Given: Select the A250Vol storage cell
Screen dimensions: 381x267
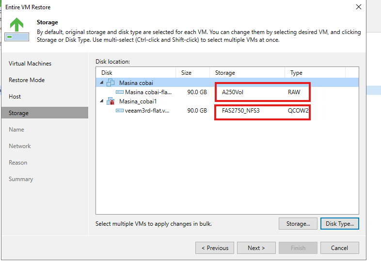Looking at the screenshot, I should coord(233,92).
